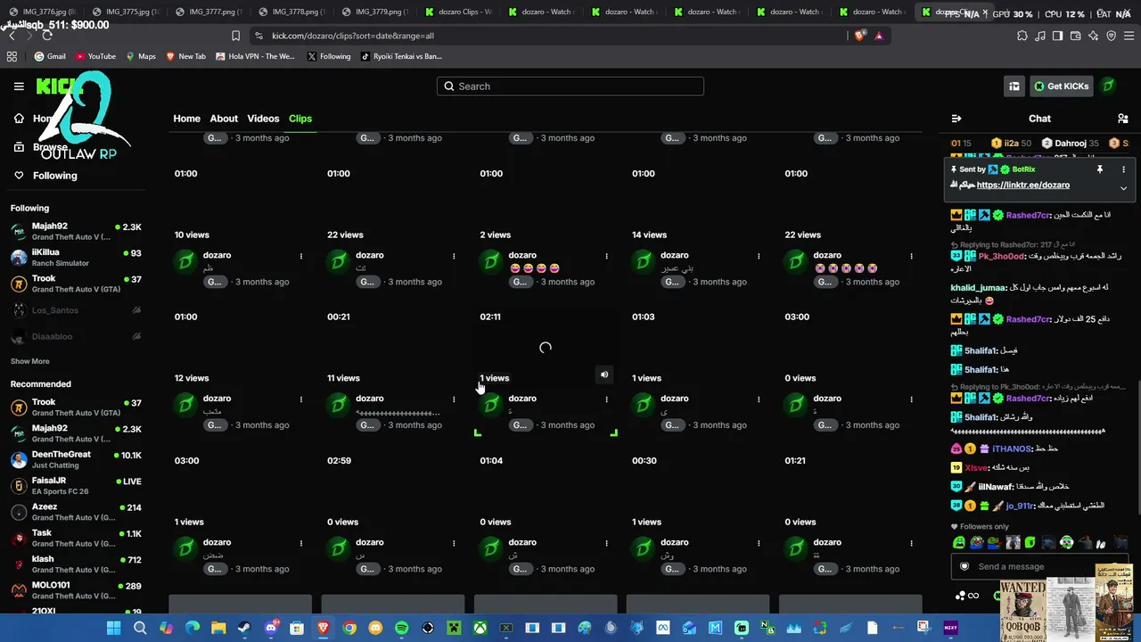This screenshot has width=1141, height=642.
Task: Open Trook channel under Following
Action: click(76, 284)
